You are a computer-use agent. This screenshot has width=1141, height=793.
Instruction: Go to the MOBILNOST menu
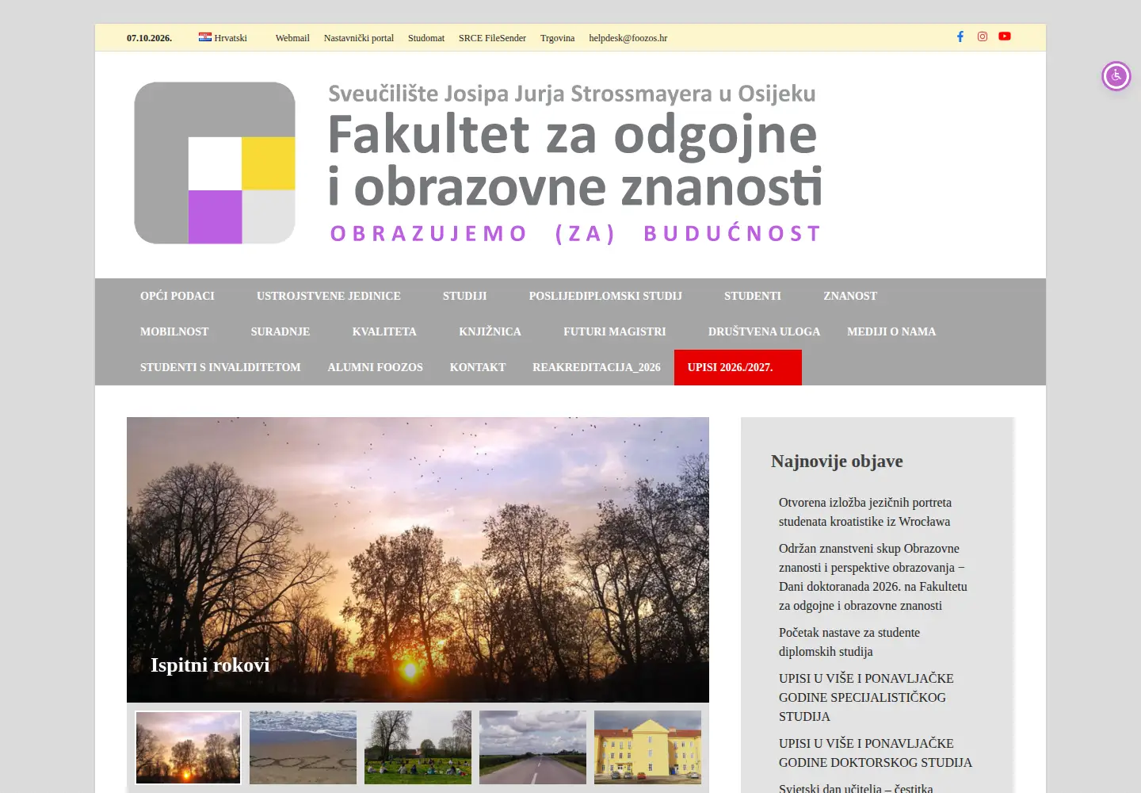174,331
